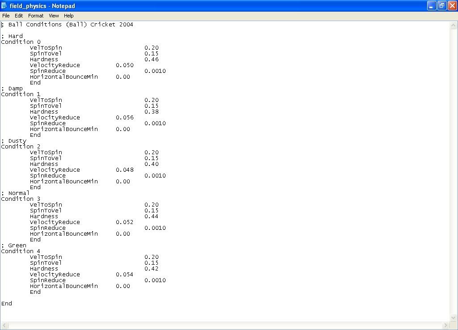Restore down the Notepad window
458x330 pixels.
tap(442, 6)
